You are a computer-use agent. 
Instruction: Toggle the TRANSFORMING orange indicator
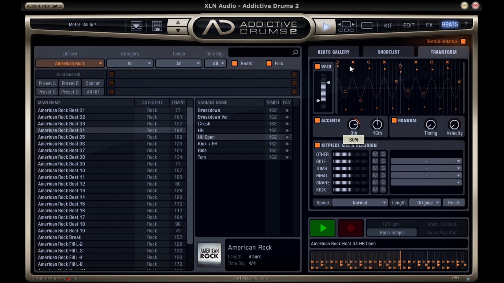pos(463,41)
